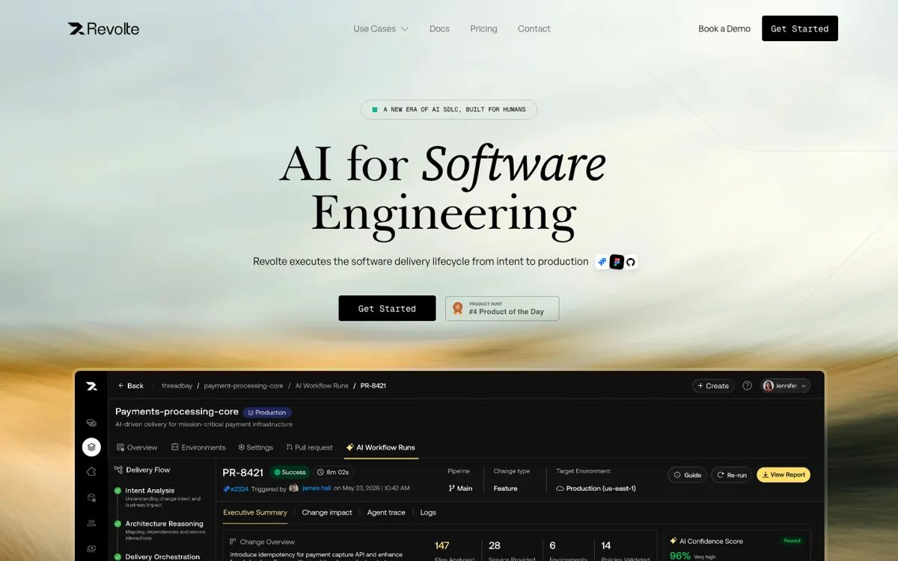Click the Jira icon beside the tagline
The width and height of the screenshot is (898, 561).
(602, 262)
